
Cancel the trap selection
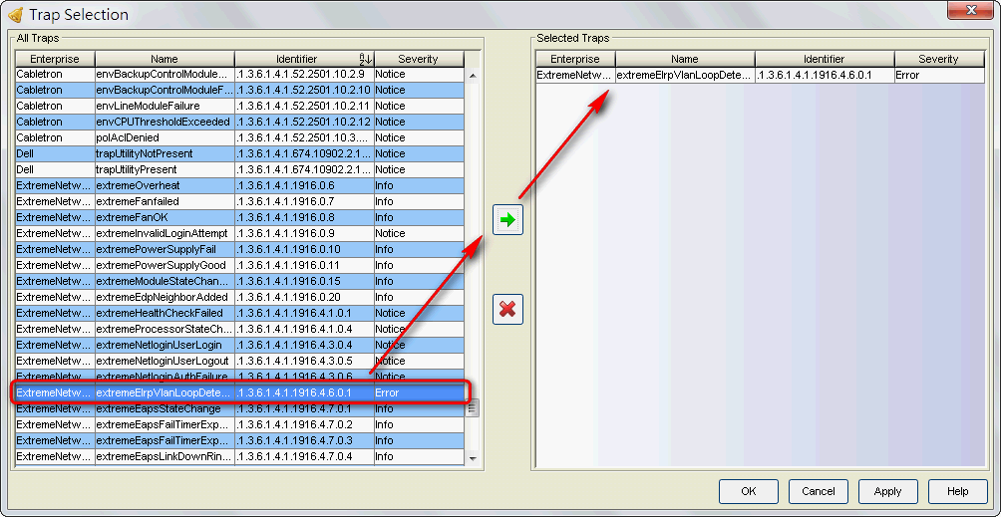point(818,491)
